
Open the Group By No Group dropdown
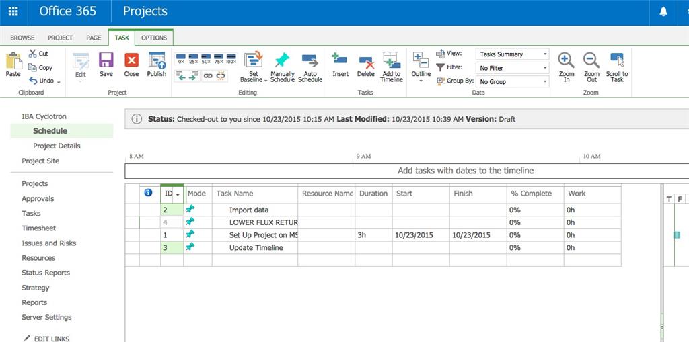pos(513,82)
